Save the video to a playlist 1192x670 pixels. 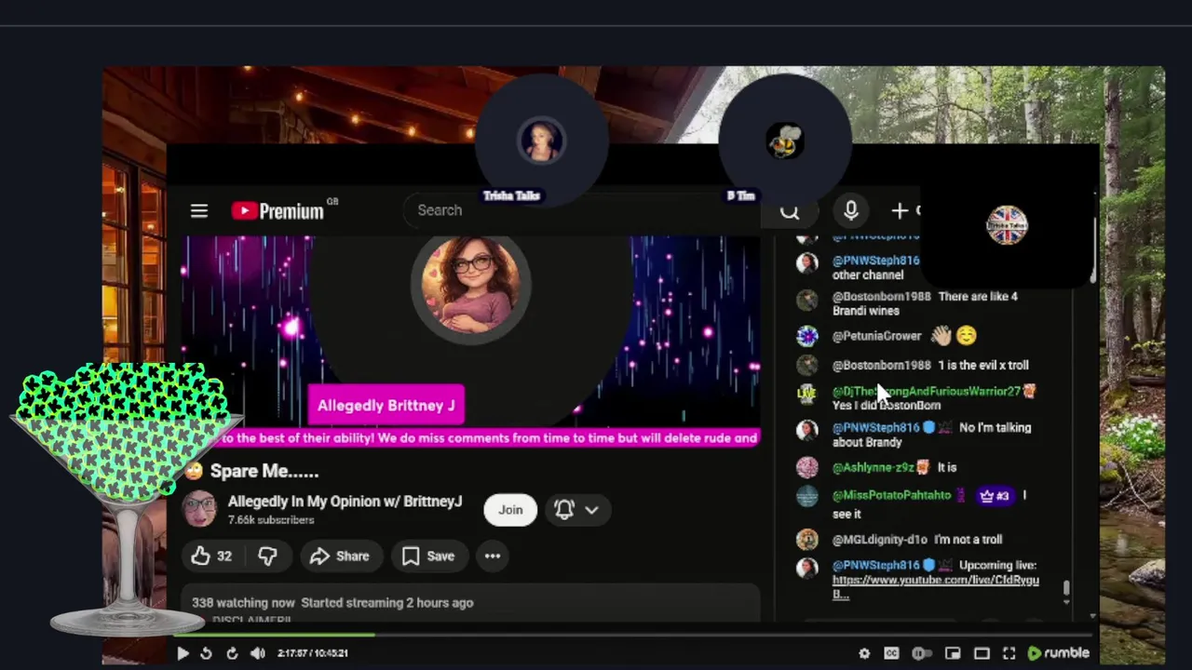(429, 556)
